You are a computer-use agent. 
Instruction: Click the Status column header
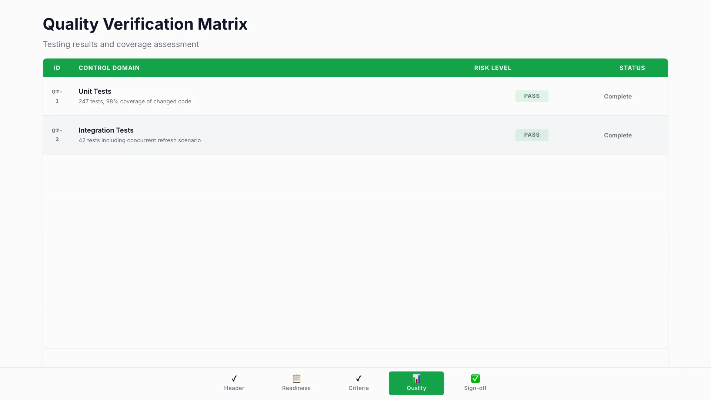[632, 68]
